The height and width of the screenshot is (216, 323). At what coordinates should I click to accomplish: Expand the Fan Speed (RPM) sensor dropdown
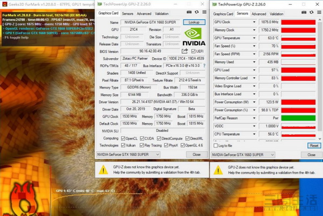pos(255,54)
